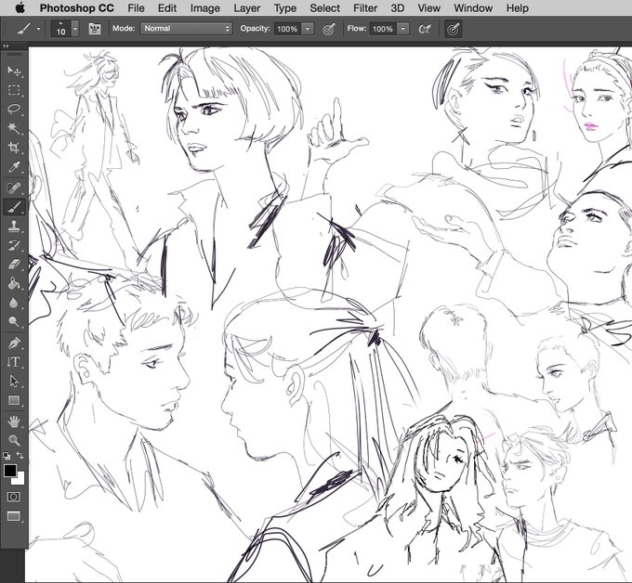Select the Blur tool
The width and height of the screenshot is (632, 583).
[x=14, y=303]
